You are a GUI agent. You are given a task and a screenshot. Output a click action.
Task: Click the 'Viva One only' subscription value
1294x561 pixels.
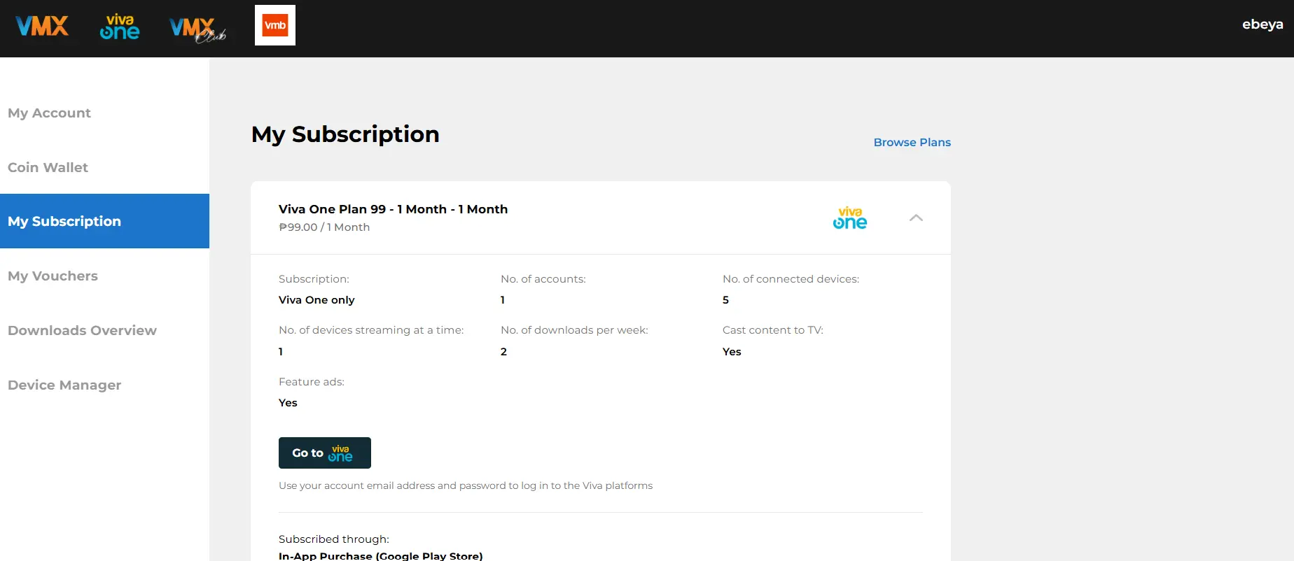(x=316, y=300)
